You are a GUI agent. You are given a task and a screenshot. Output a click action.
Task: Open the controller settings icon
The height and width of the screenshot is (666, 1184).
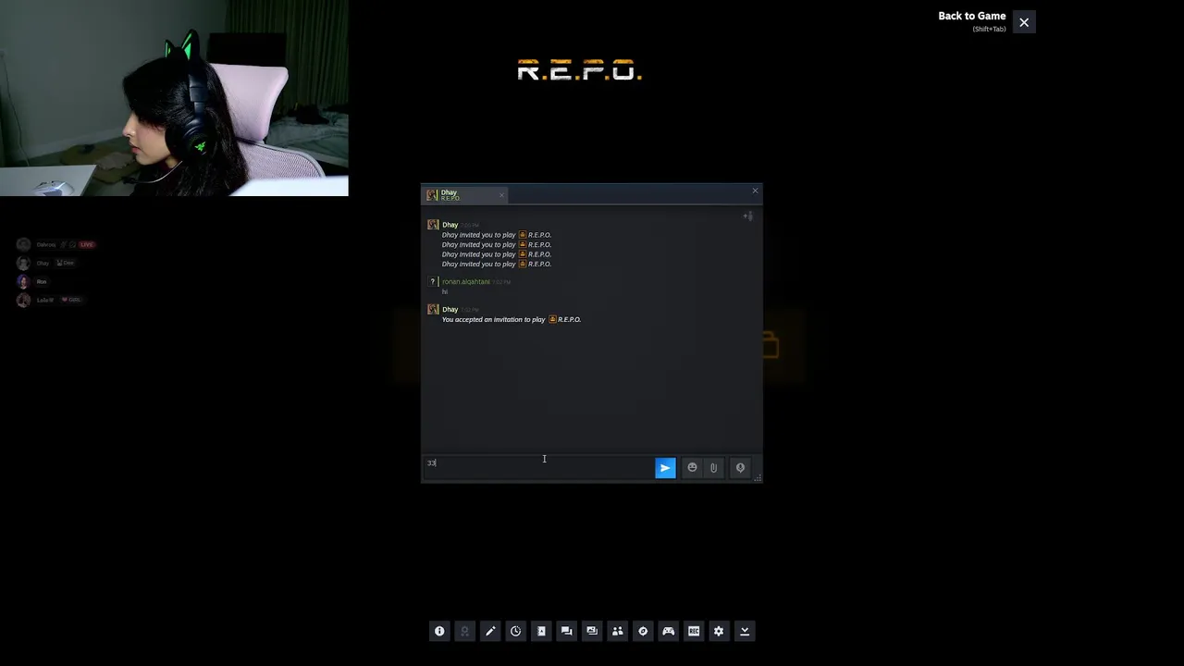pyautogui.click(x=669, y=631)
